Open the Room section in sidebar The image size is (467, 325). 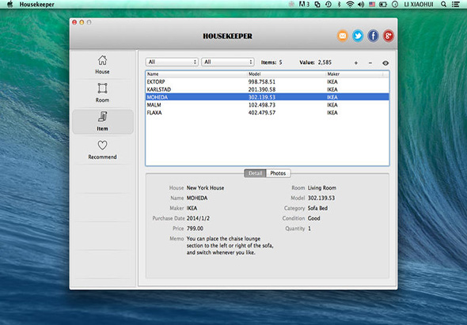pyautogui.click(x=102, y=93)
